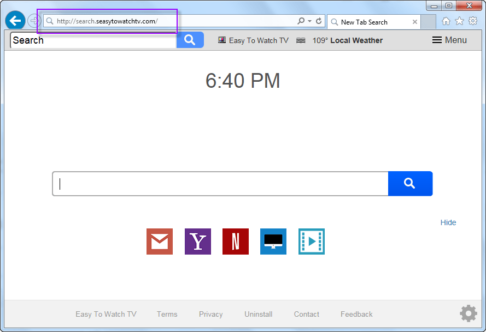Focus the main center search box
Viewport: 486px width, 332px height.
click(220, 184)
